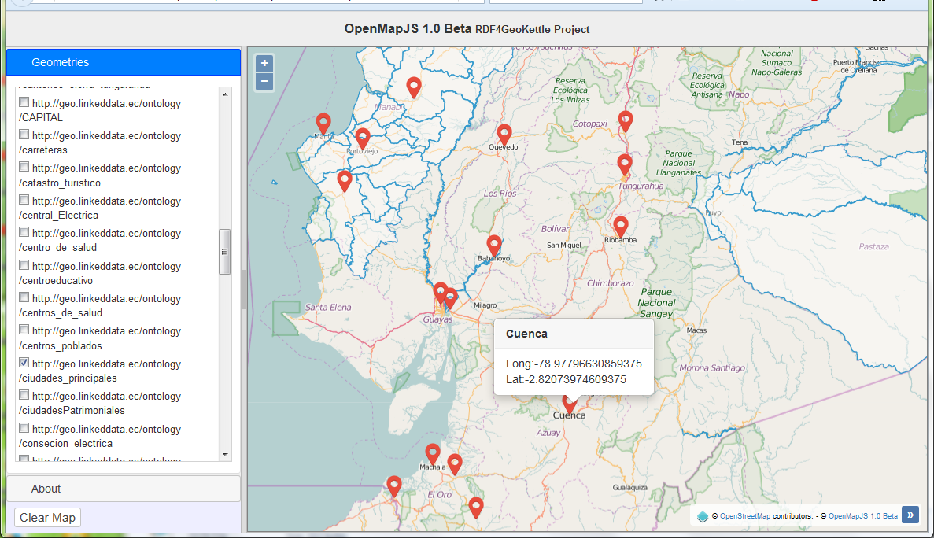Viewport: 934px width, 539px height.
Task: Click the Cuenca marker beneath the popup
Action: (570, 405)
